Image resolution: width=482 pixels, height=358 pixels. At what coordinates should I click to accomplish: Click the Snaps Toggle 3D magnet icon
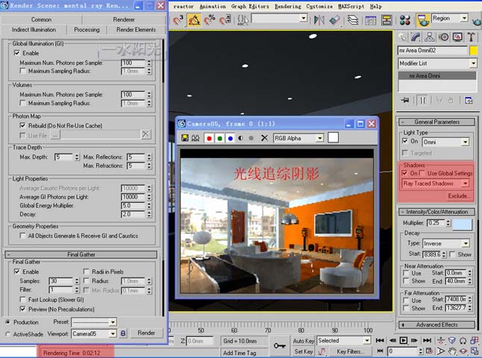point(178,20)
